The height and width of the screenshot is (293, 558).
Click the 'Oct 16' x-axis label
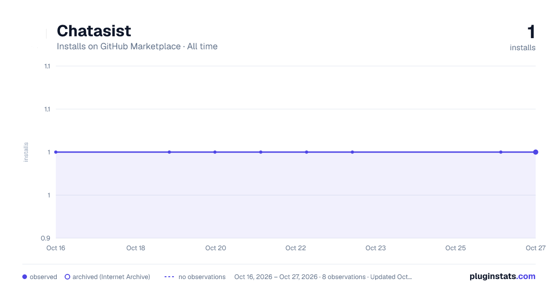pyautogui.click(x=56, y=248)
